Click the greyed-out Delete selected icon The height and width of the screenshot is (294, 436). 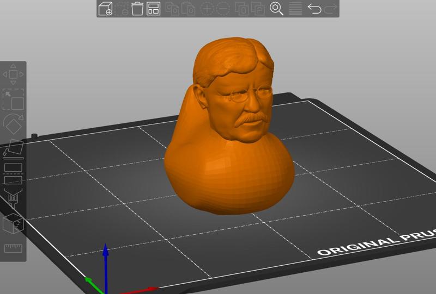click(x=122, y=9)
